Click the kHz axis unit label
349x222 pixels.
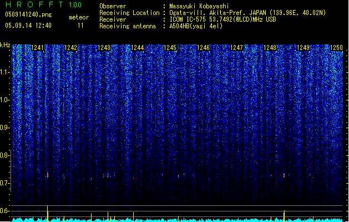point(5,45)
